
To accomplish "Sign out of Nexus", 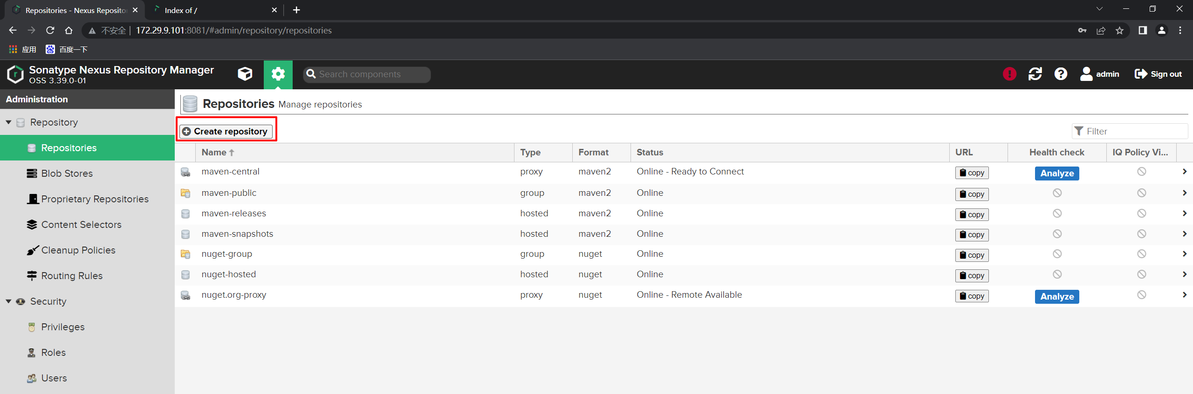I will pyautogui.click(x=1158, y=74).
